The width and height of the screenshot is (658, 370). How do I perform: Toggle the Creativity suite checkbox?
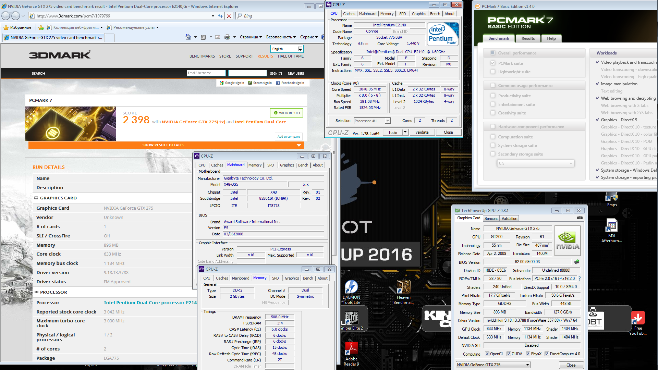(493, 113)
